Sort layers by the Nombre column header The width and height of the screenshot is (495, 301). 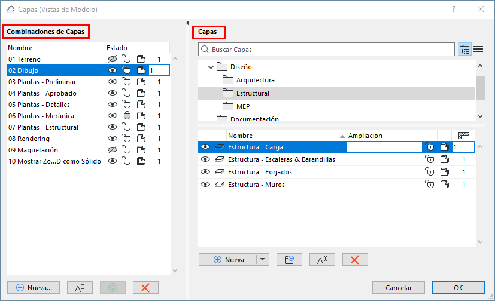(x=286, y=136)
